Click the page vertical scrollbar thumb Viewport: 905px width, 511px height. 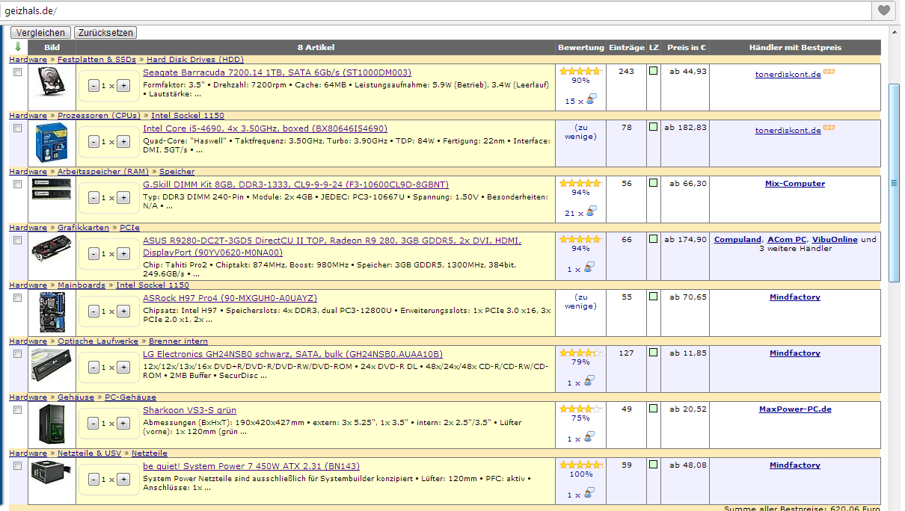pos(894,182)
